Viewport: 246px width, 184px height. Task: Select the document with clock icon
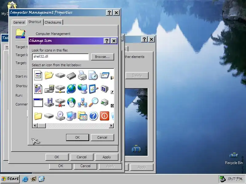click(x=93, y=75)
